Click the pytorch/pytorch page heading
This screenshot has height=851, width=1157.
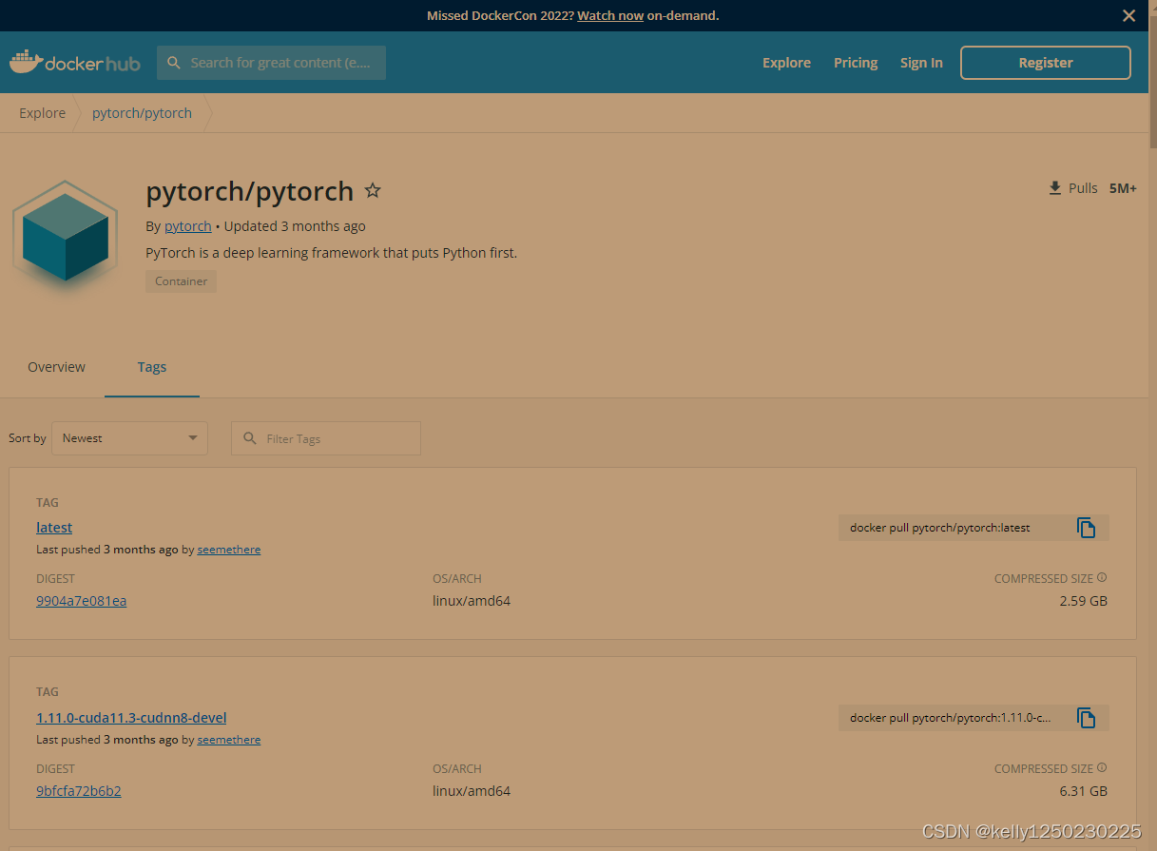pyautogui.click(x=250, y=191)
